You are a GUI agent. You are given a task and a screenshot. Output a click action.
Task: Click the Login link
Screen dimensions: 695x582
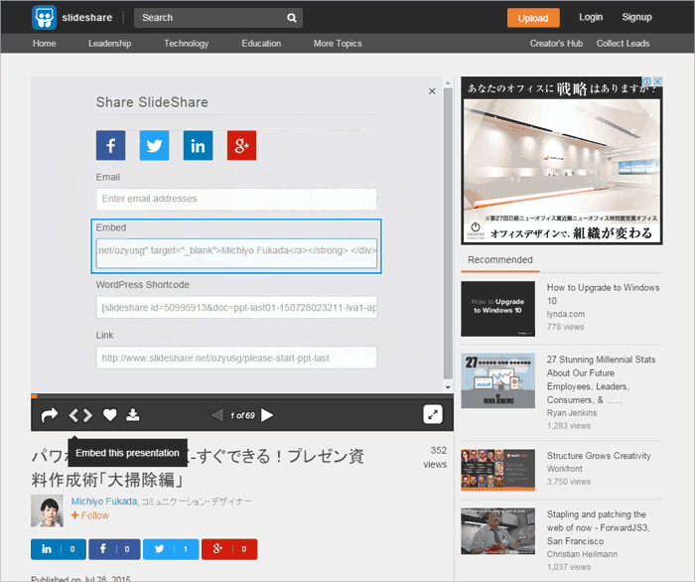591,17
